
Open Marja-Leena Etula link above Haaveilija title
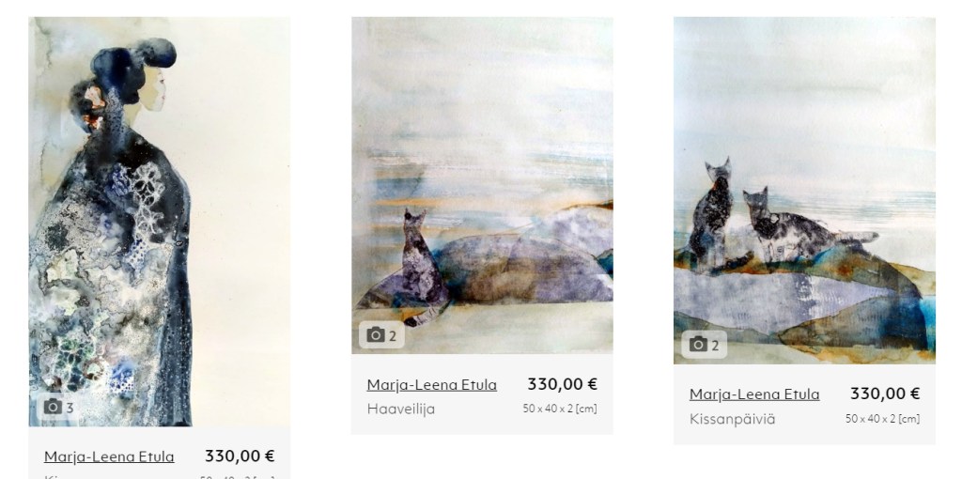click(x=432, y=385)
